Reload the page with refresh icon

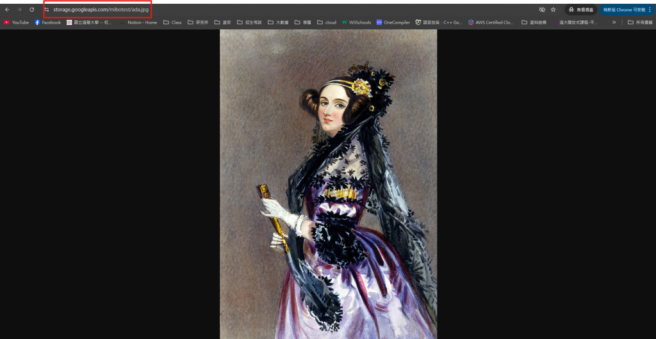[32, 10]
